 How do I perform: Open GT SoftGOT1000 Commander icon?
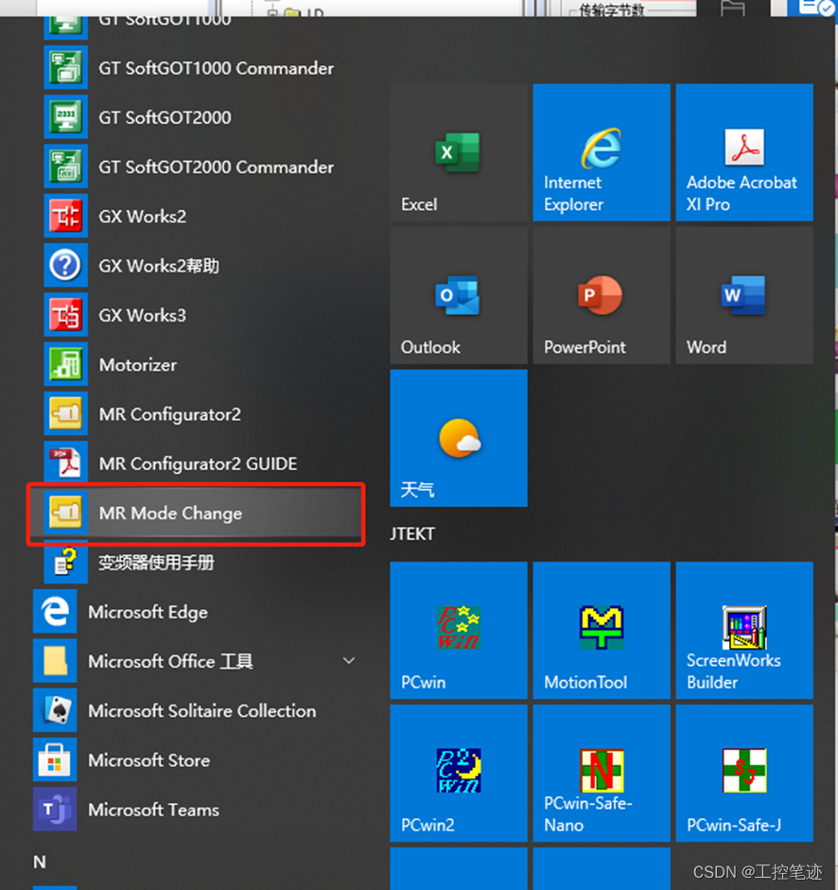(x=66, y=67)
